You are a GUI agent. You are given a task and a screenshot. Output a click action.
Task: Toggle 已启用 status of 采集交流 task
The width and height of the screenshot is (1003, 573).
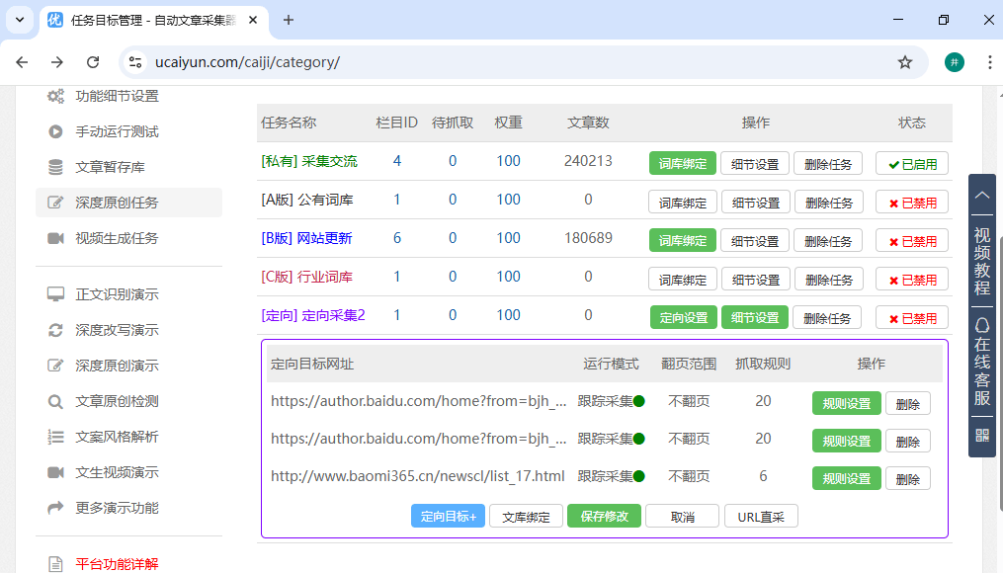click(910, 162)
